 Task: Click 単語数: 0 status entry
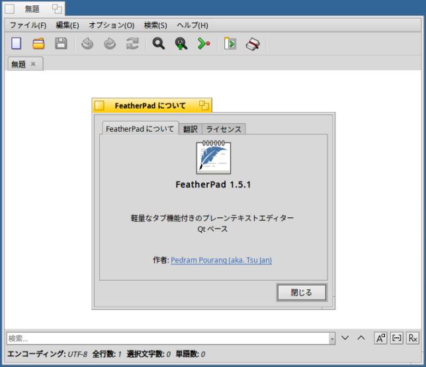coord(191,354)
